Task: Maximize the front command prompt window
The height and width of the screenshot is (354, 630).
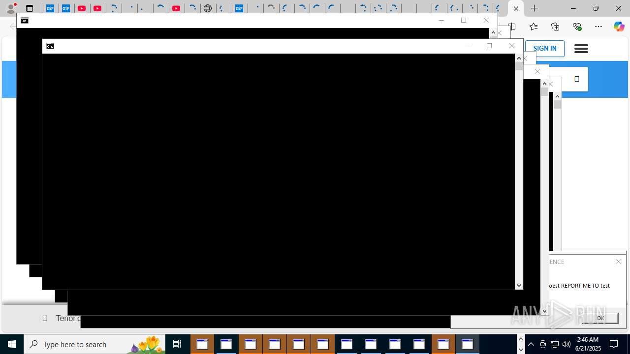Action: [489, 46]
